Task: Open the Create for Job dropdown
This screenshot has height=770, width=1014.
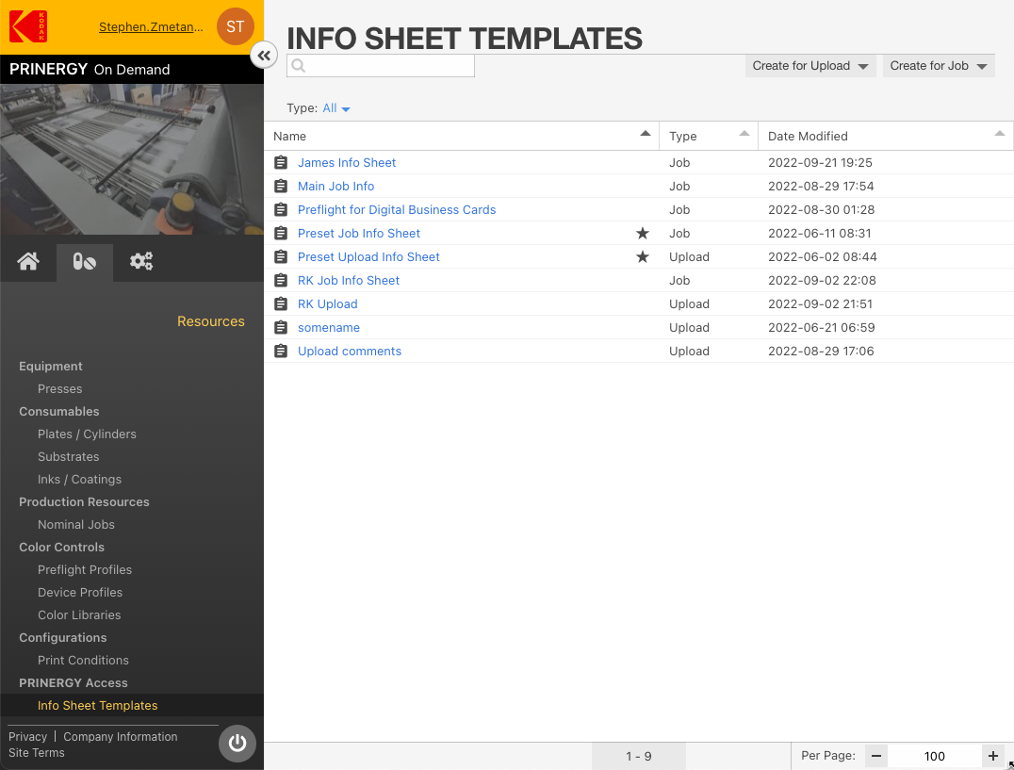Action: click(x=939, y=66)
